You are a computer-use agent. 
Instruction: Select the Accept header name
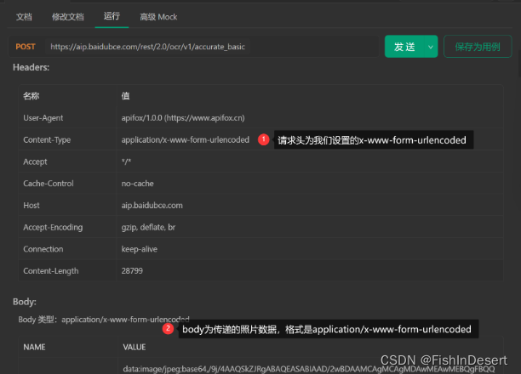pos(35,161)
